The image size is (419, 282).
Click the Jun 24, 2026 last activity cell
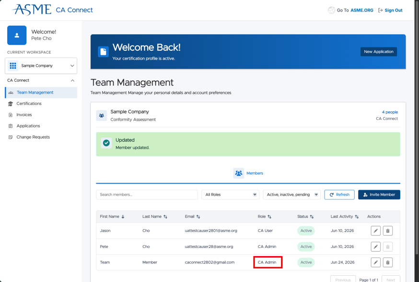[343, 262]
